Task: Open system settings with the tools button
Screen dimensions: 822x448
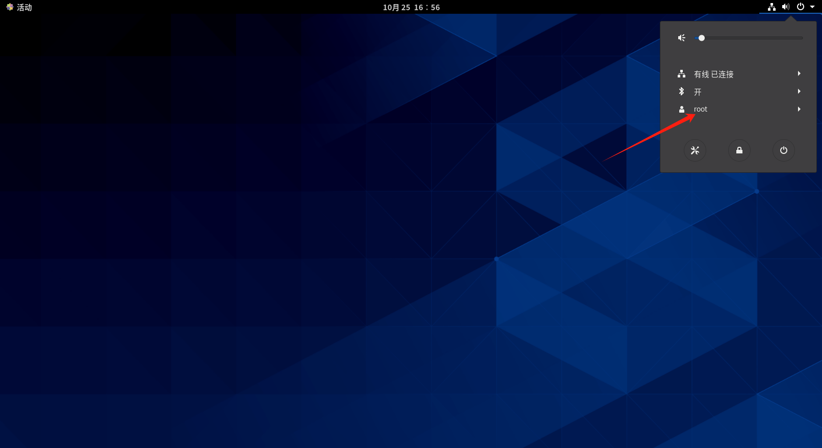Action: 695,150
